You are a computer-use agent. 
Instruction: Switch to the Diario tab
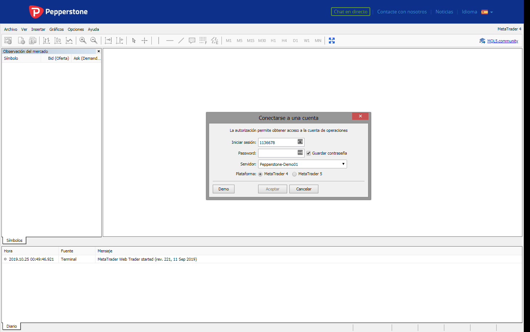[12, 326]
